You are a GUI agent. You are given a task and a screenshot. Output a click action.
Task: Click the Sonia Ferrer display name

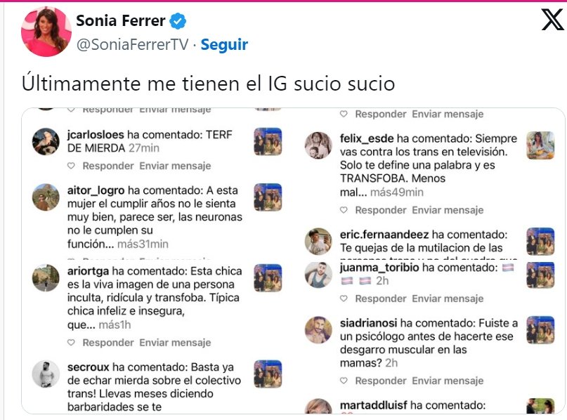(x=120, y=21)
